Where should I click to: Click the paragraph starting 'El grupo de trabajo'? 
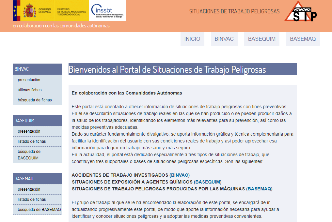[x=175, y=209]
